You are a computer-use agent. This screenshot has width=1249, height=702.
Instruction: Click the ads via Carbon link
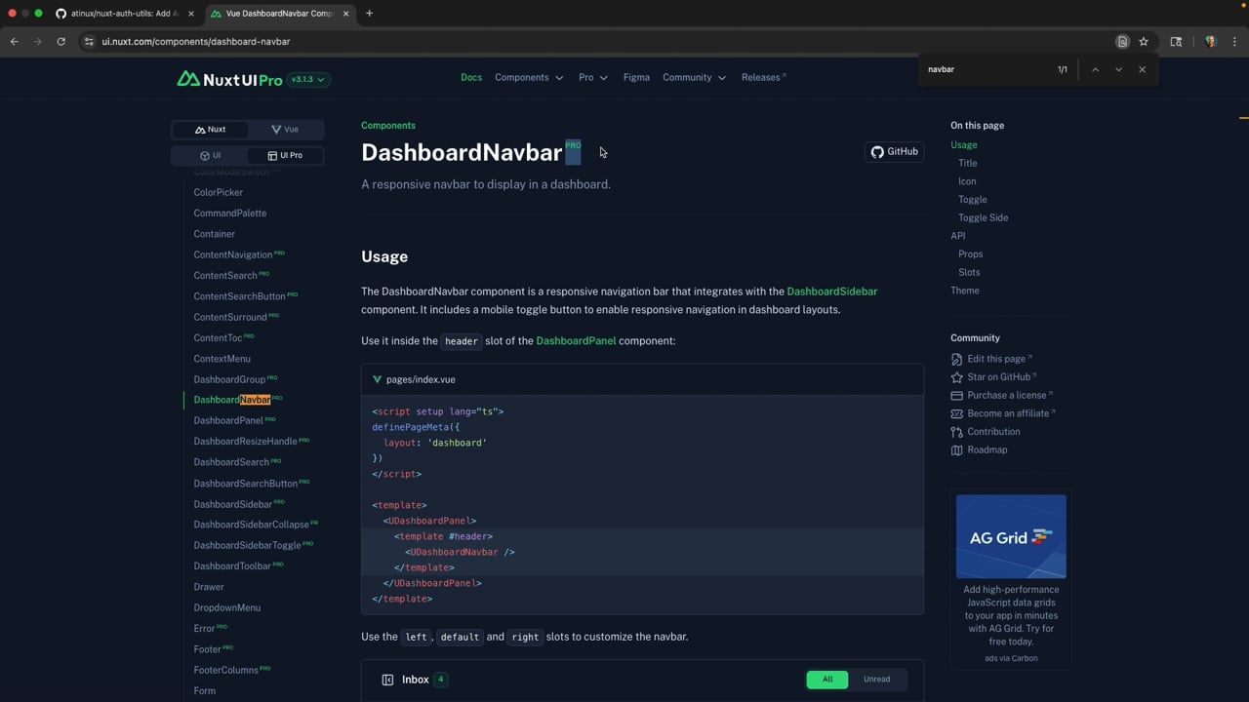pos(1011,658)
